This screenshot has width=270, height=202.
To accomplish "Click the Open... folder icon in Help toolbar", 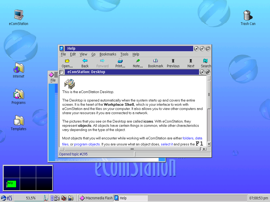I will tap(67, 61).
